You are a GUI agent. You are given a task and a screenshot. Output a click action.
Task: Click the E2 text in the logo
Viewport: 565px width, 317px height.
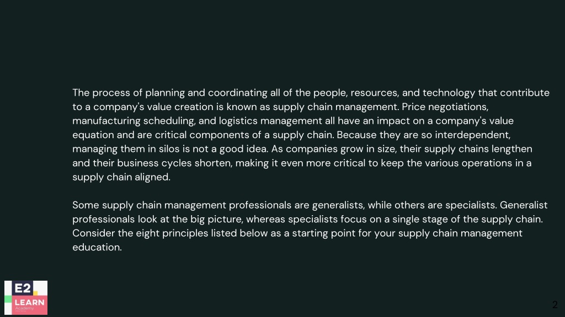tap(22, 288)
